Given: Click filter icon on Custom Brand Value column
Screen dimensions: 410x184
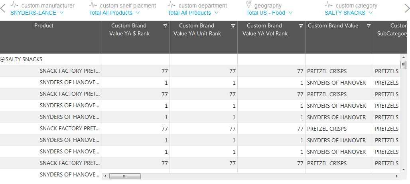Looking at the screenshot, I should tap(369, 26).
